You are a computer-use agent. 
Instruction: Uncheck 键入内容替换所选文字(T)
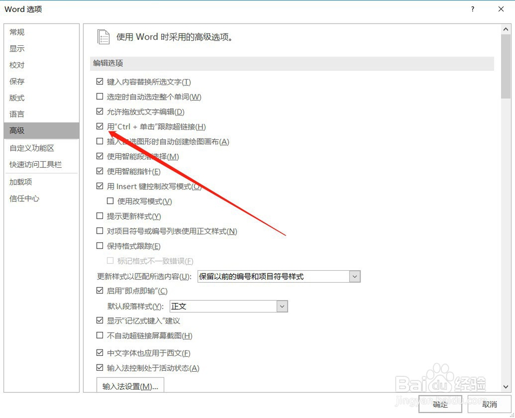(100, 81)
